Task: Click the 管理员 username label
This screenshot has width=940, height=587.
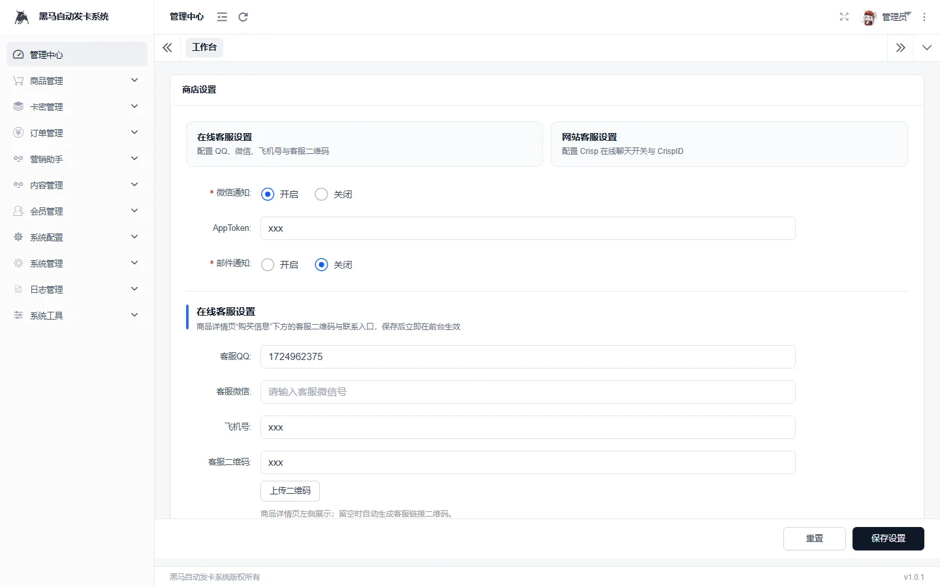Action: click(894, 18)
